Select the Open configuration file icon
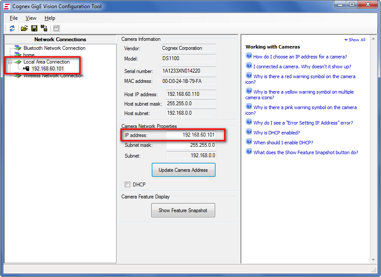Viewport: 381px width, 277px height. (x=24, y=27)
